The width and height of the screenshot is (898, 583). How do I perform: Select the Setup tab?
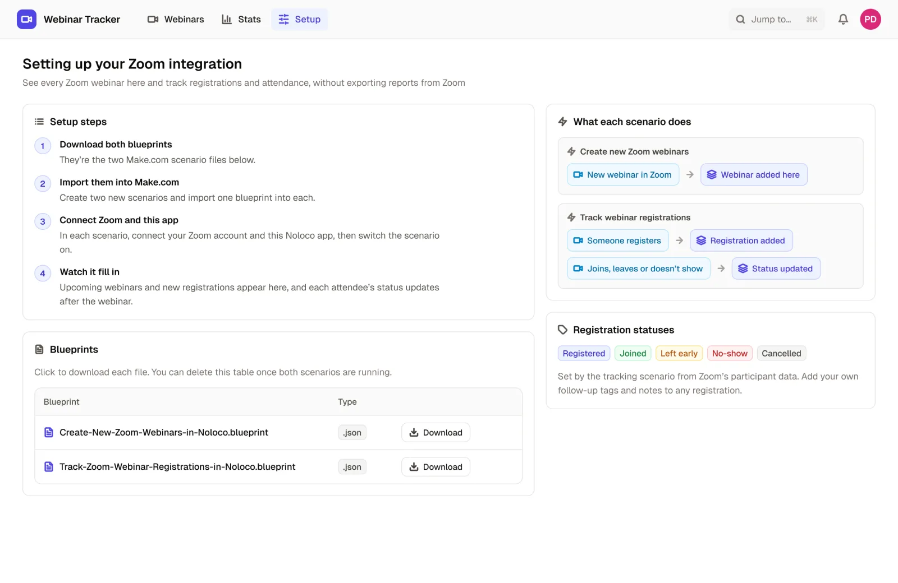coord(300,19)
